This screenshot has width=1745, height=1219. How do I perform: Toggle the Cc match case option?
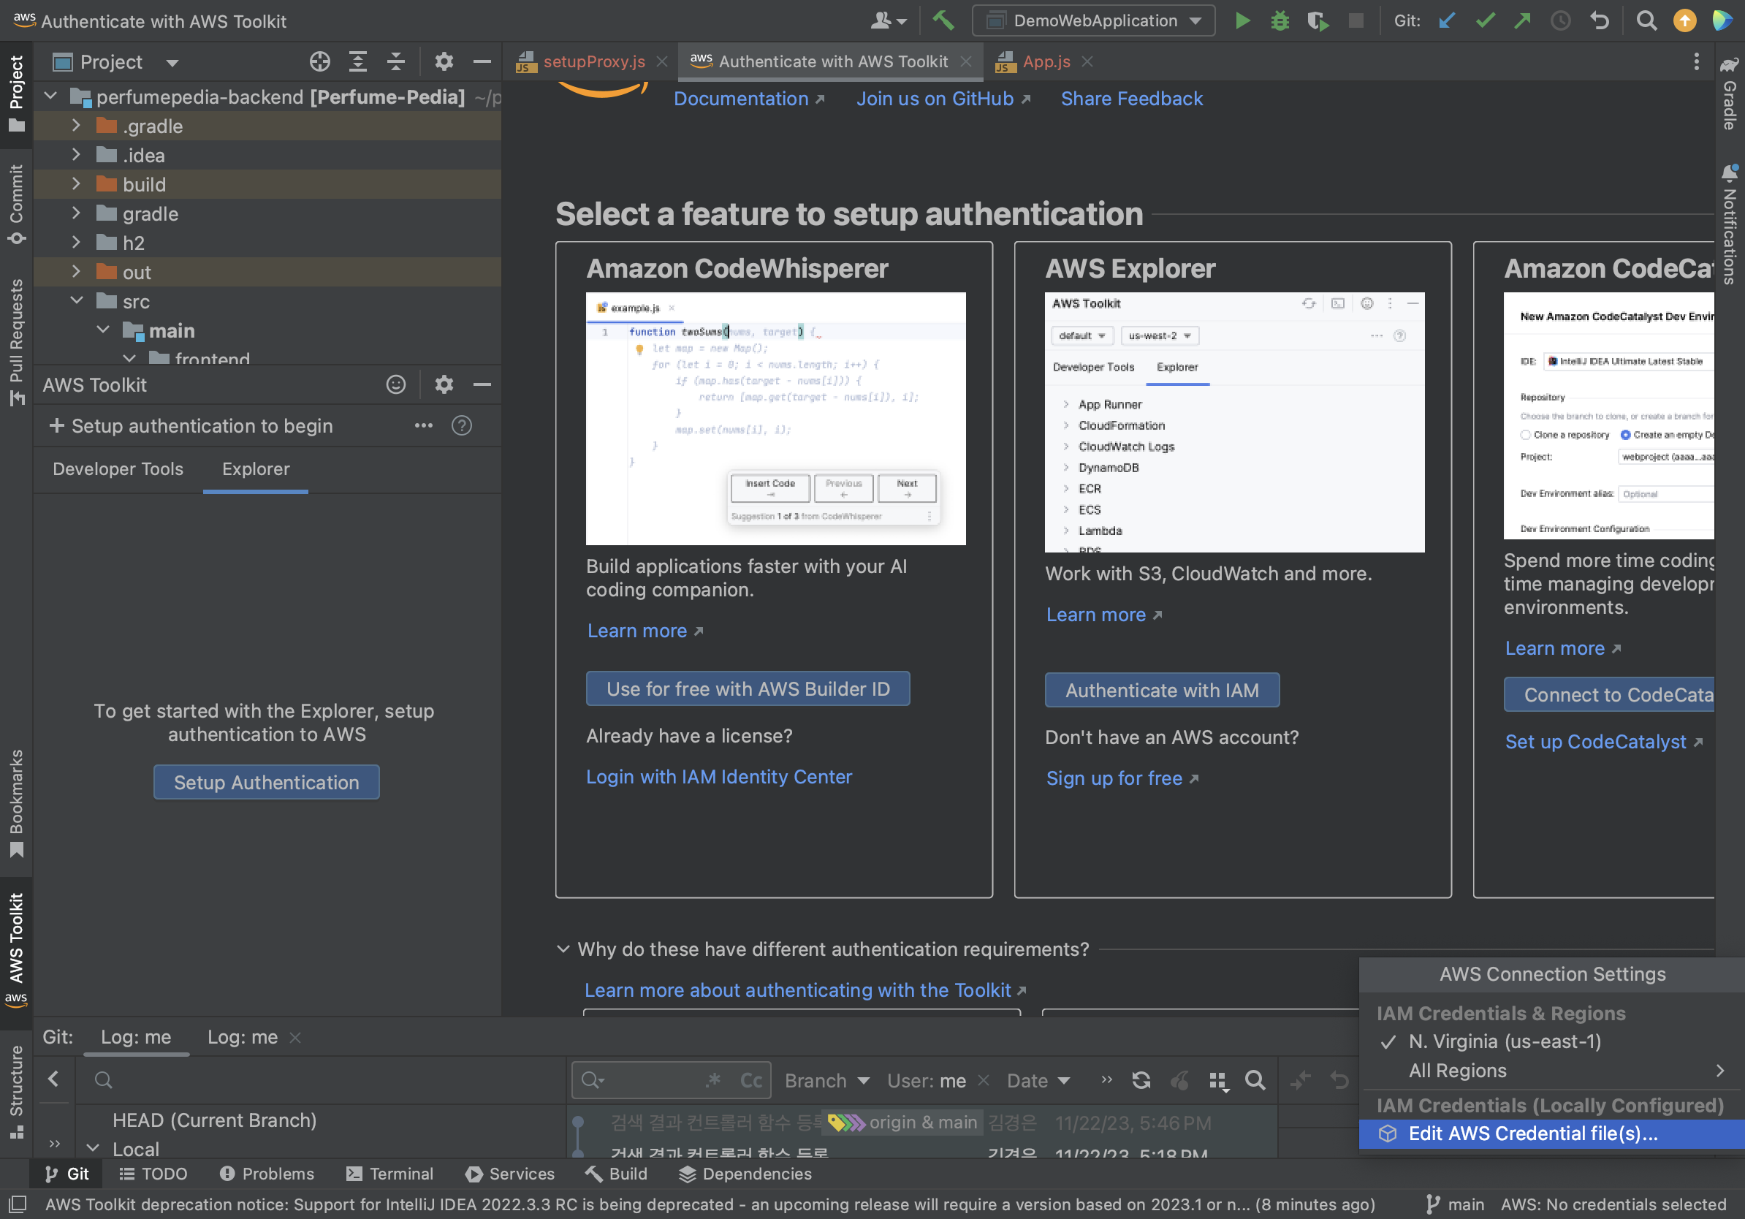click(x=751, y=1080)
